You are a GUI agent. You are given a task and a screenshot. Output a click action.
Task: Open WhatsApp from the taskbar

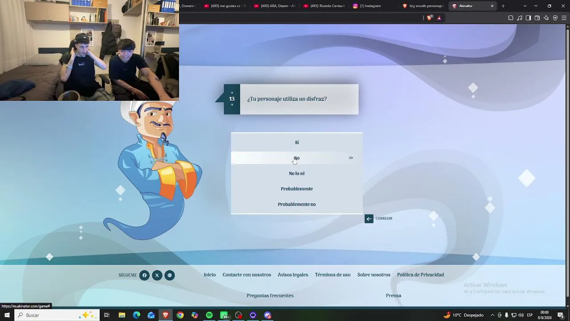point(224,315)
